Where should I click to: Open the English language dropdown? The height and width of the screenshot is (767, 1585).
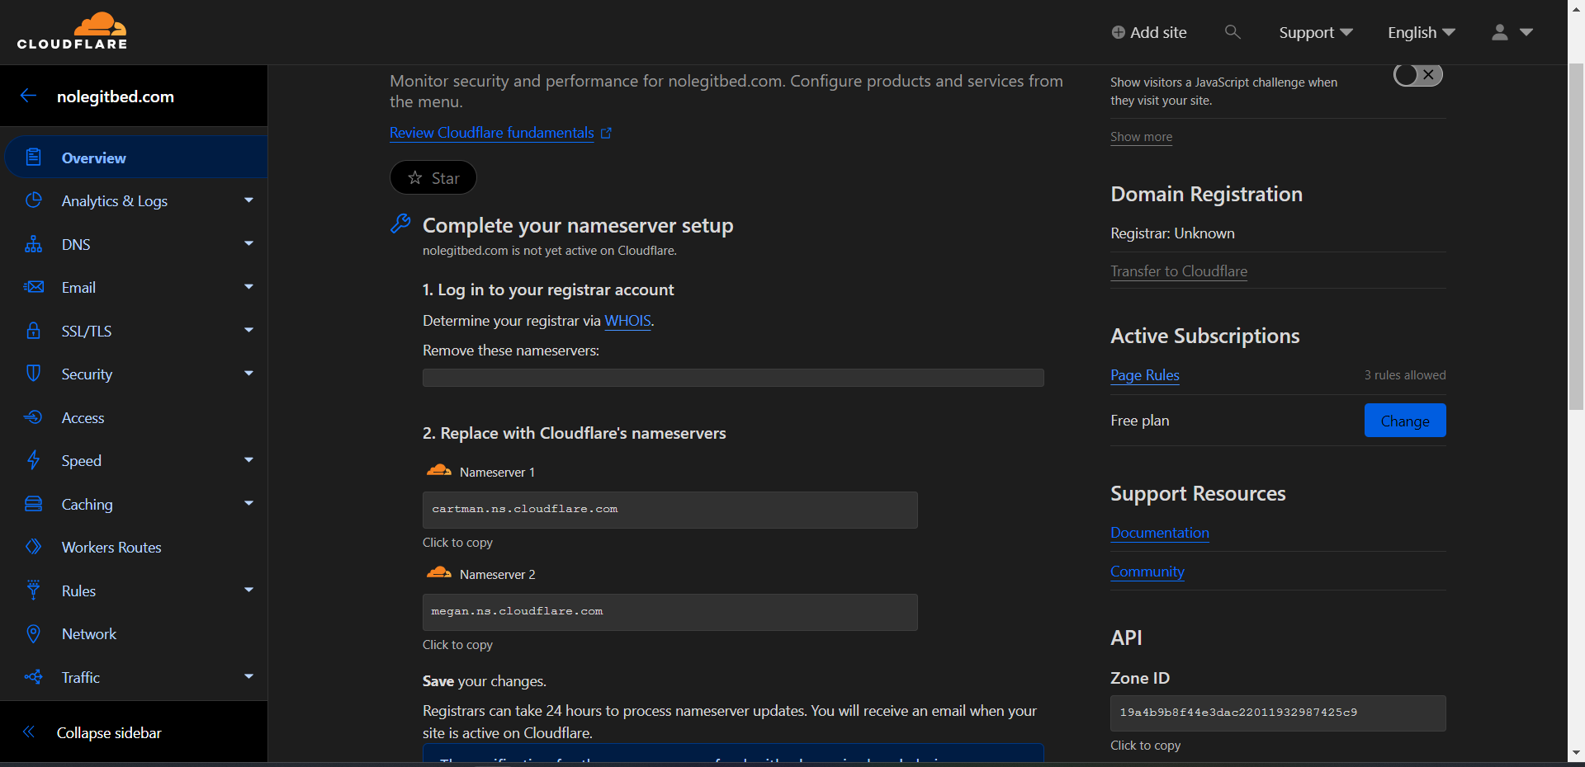pyautogui.click(x=1421, y=32)
